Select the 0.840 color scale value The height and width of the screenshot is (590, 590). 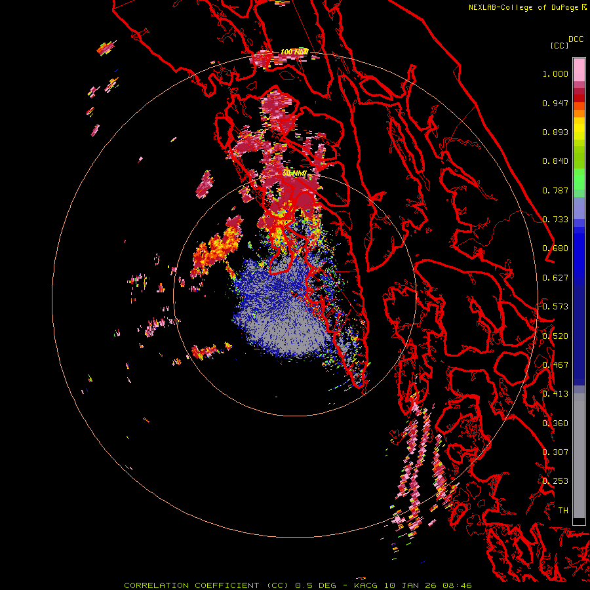coord(555,161)
